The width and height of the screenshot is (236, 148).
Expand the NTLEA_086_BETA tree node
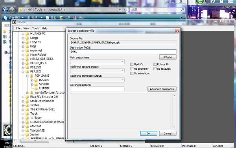pos(23,59)
